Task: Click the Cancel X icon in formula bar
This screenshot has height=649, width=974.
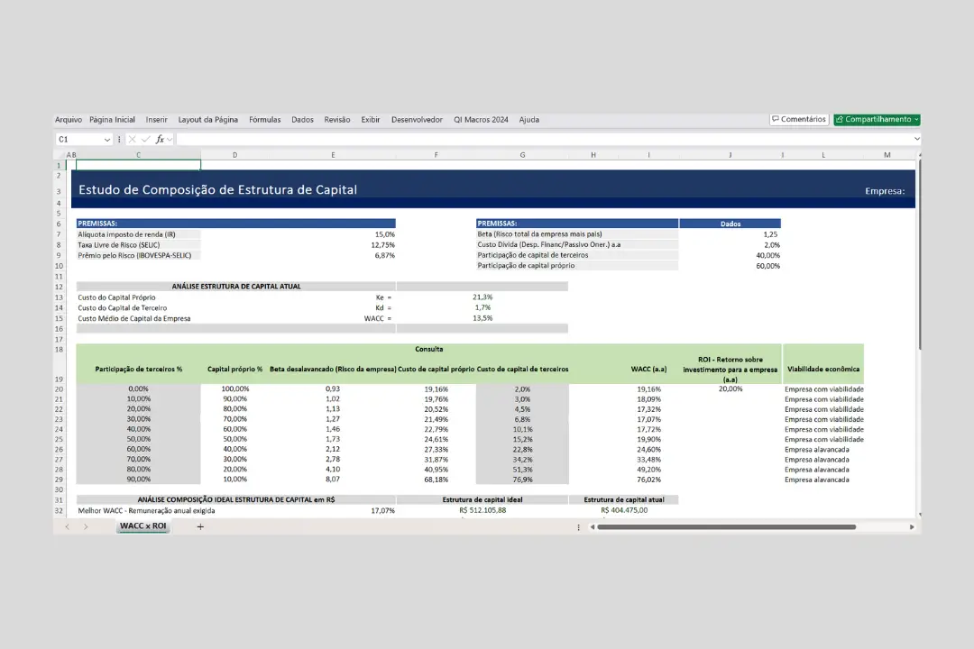Action: 132,140
